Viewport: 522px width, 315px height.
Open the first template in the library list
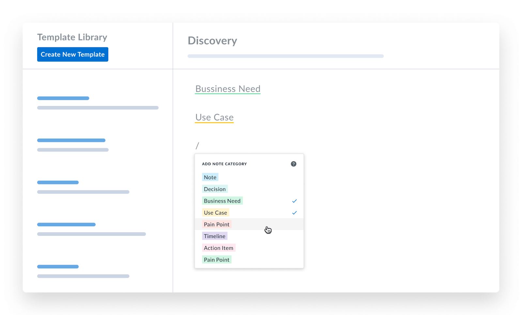(63, 98)
